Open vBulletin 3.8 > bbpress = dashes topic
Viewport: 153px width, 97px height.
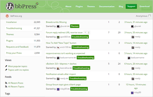61,64
